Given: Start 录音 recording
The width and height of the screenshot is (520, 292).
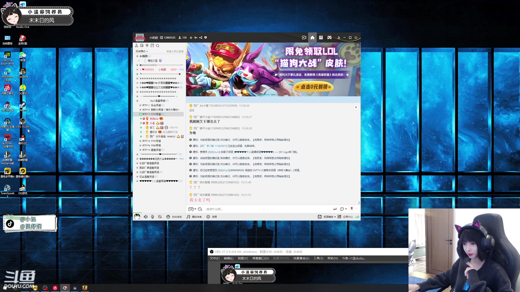Looking at the screenshot, I should tap(212, 217).
